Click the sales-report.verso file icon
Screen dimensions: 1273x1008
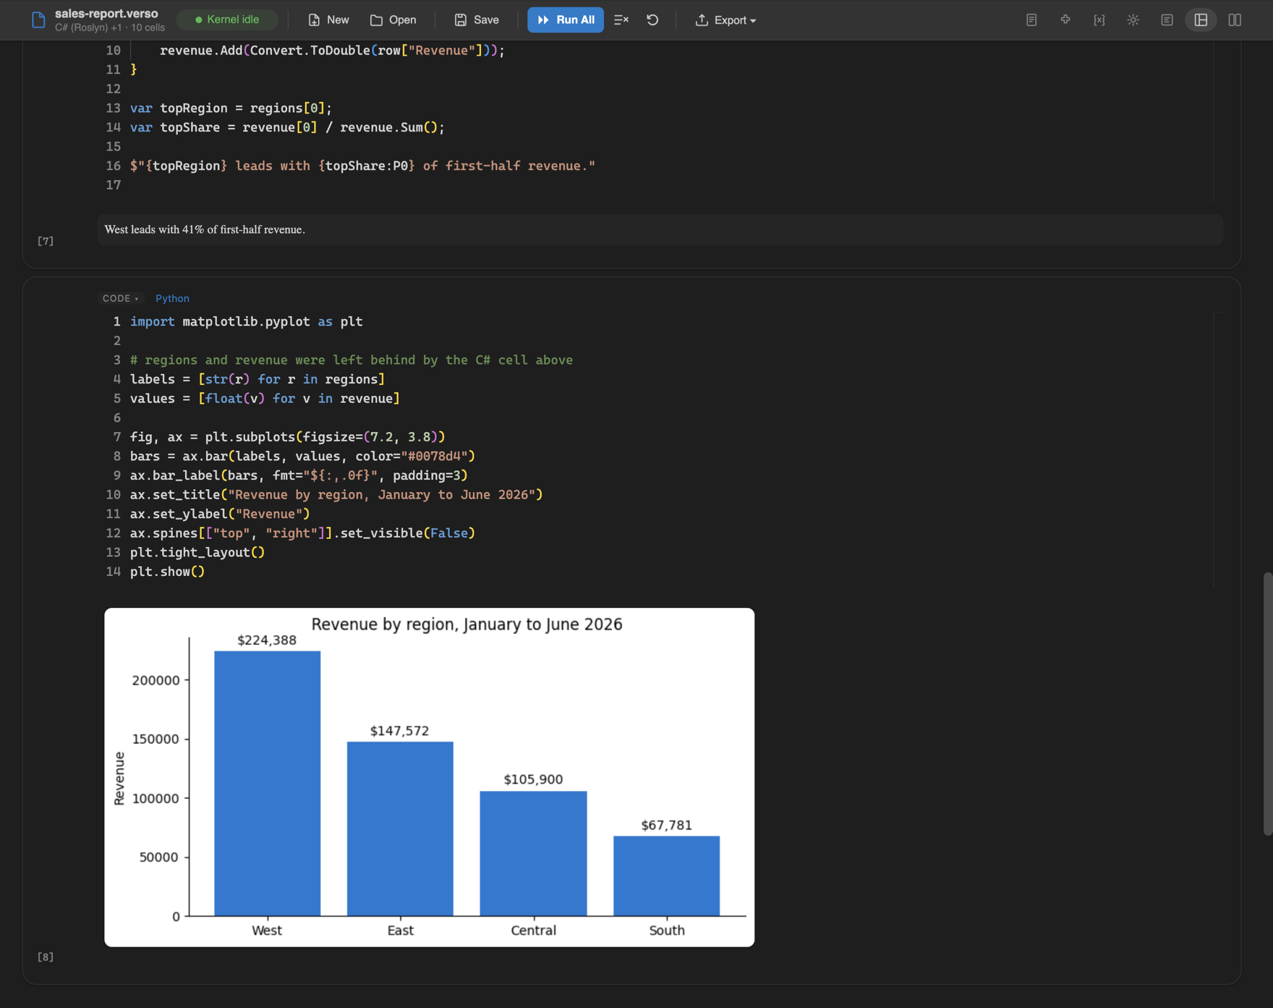point(38,20)
